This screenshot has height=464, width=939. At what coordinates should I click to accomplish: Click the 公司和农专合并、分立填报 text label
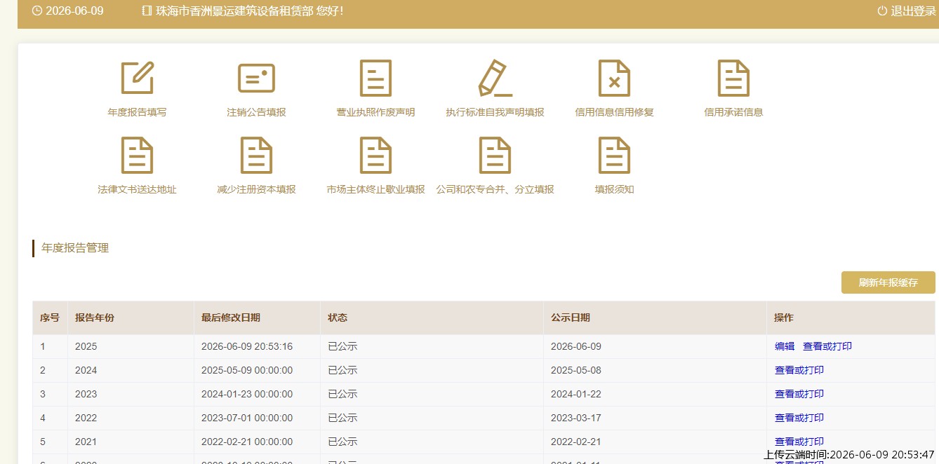point(495,189)
